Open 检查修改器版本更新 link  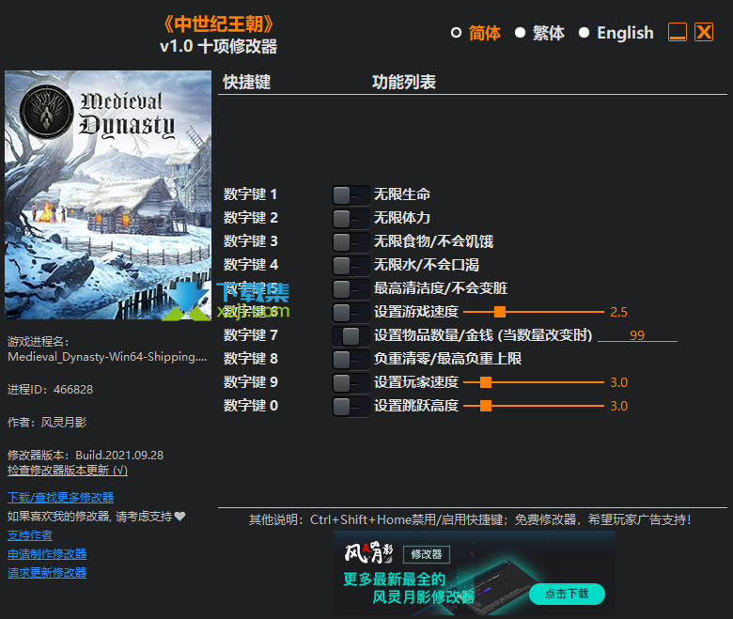68,471
